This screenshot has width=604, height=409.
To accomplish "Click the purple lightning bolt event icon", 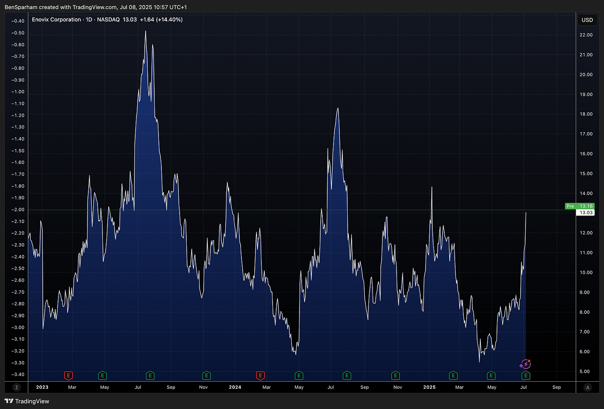I will [525, 364].
